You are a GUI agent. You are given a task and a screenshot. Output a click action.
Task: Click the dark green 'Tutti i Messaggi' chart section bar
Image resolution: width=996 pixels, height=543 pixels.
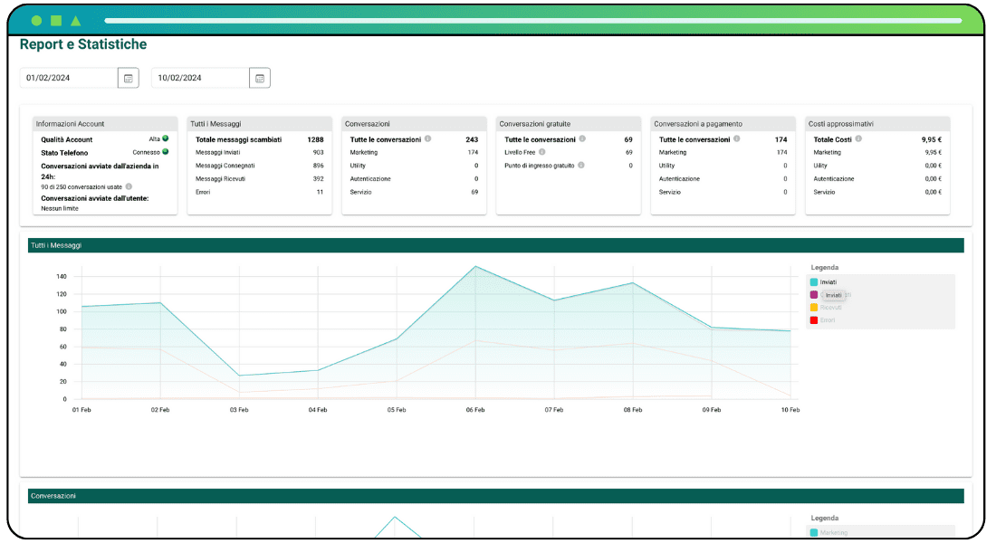click(495, 245)
